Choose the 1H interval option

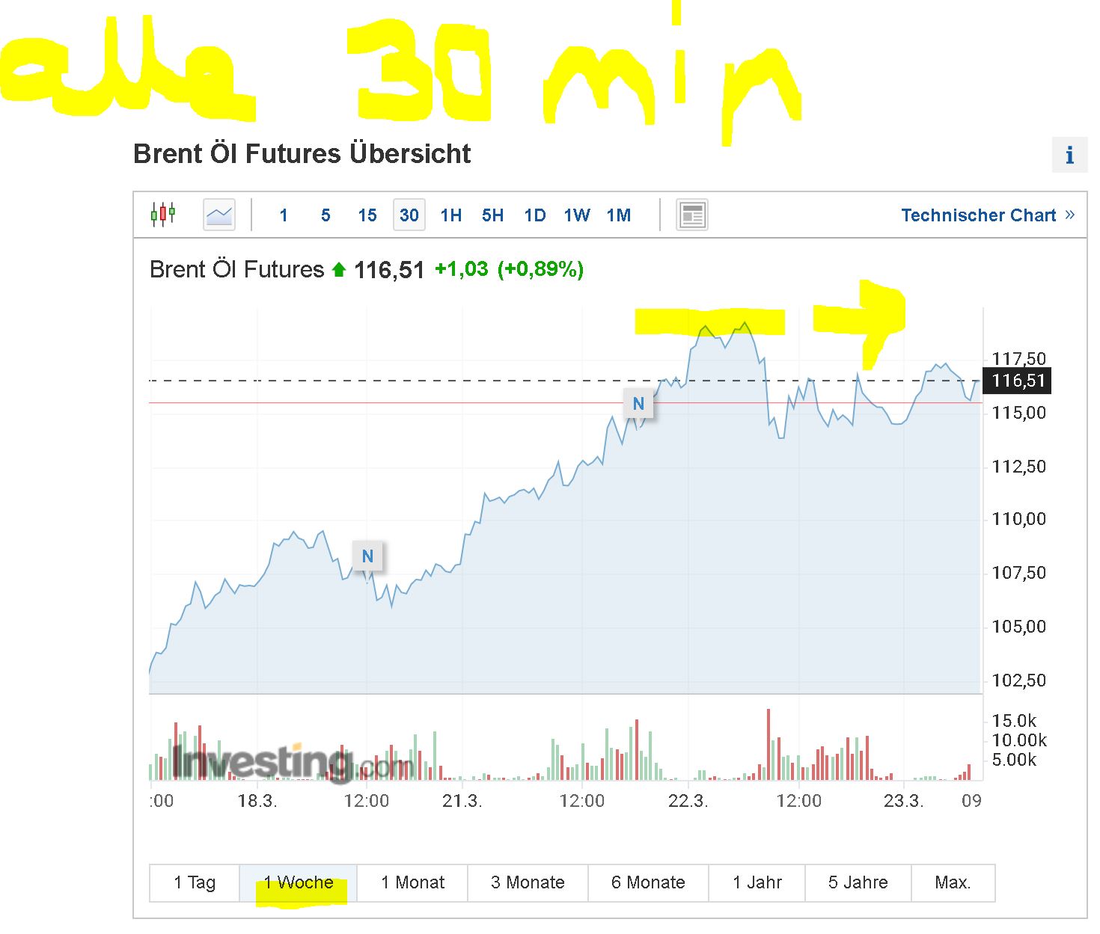(450, 215)
